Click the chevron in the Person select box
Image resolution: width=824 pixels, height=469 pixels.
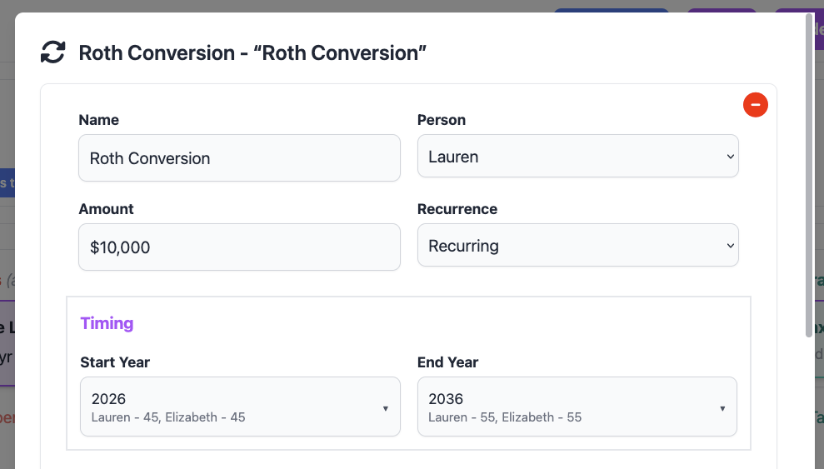[730, 157]
